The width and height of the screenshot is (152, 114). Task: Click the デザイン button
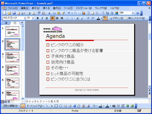[x=116, y=18]
